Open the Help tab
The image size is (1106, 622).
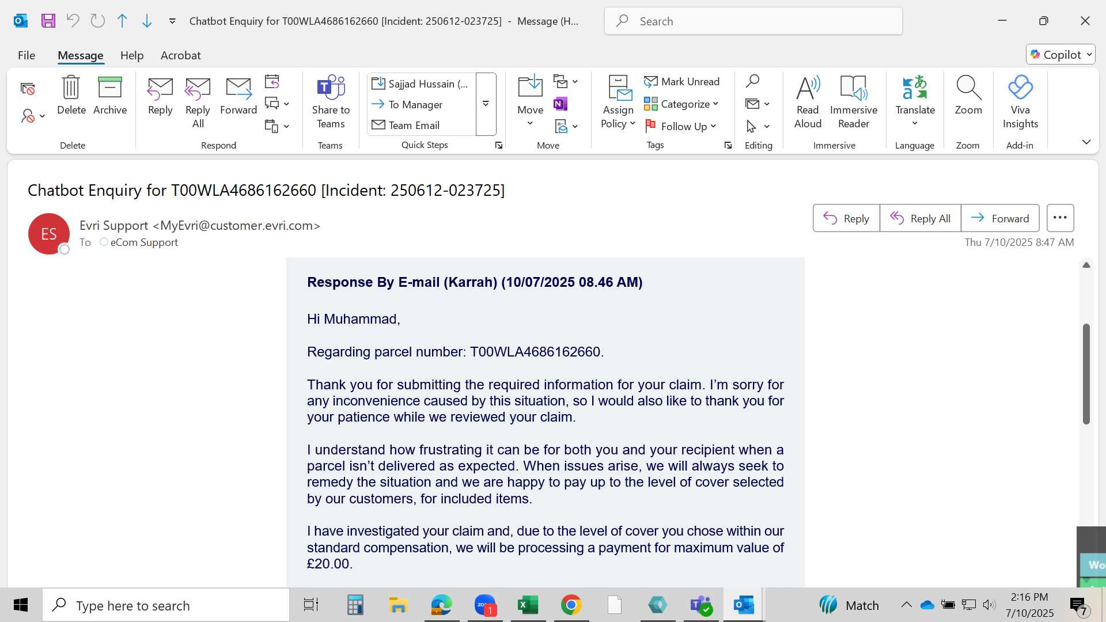click(132, 55)
